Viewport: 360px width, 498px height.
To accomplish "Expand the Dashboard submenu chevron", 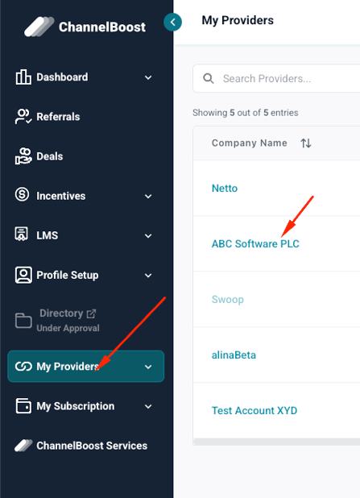I will pos(148,77).
